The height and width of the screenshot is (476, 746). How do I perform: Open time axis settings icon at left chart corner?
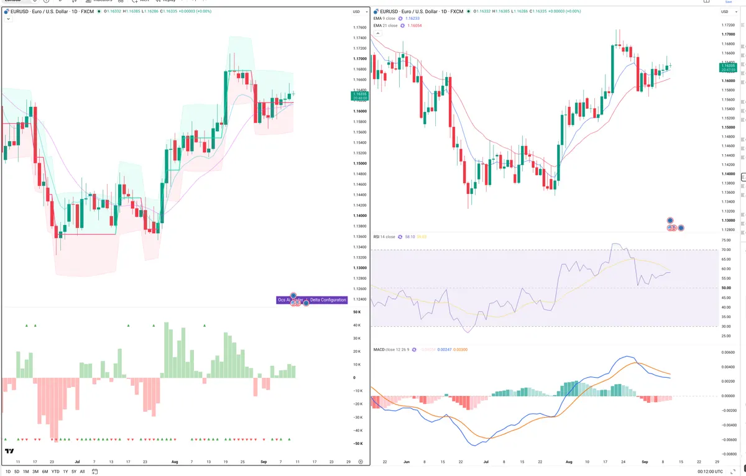361,462
